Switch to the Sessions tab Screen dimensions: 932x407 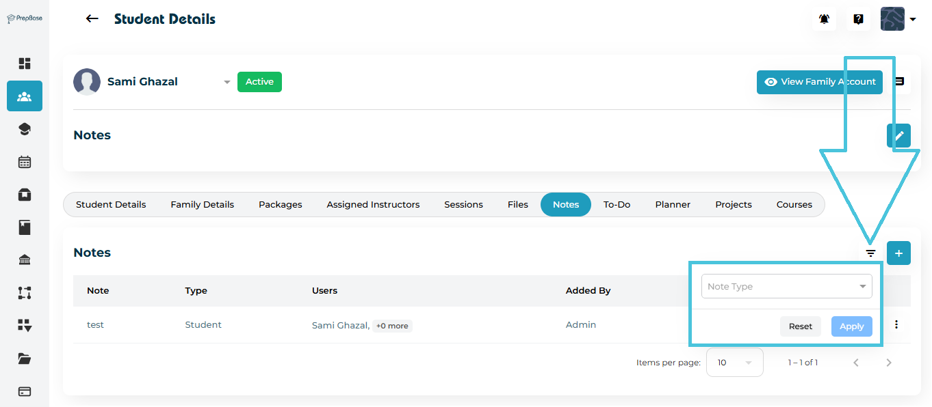point(463,205)
